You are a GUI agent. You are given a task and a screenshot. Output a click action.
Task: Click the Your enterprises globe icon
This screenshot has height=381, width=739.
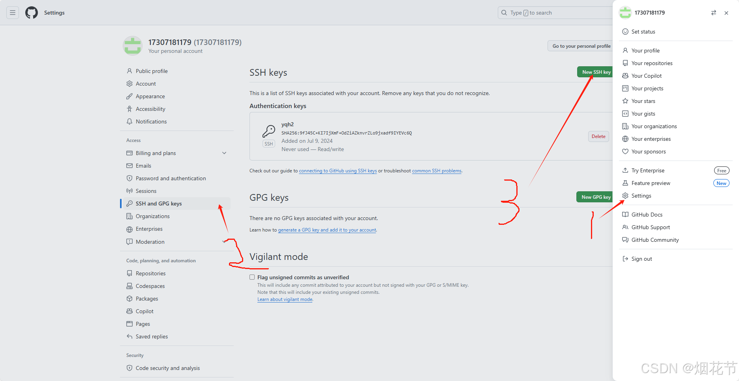click(625, 139)
